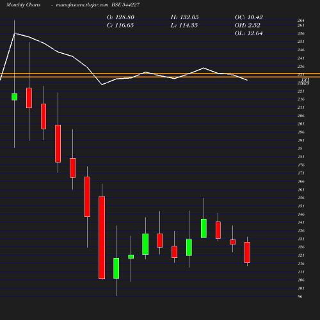Screen dimensions: 320x320
Task: Click the first green candle near 216
Action: pos(15,97)
